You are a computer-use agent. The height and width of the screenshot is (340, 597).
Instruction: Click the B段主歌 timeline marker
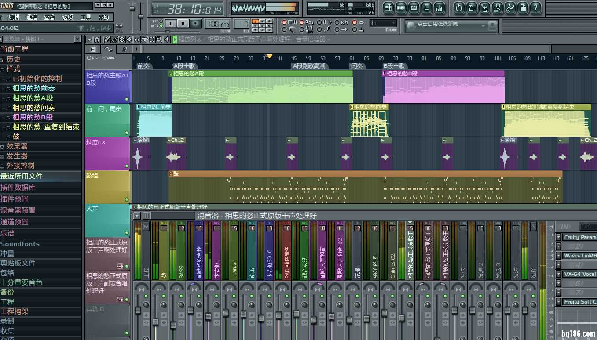pyautogui.click(x=394, y=66)
